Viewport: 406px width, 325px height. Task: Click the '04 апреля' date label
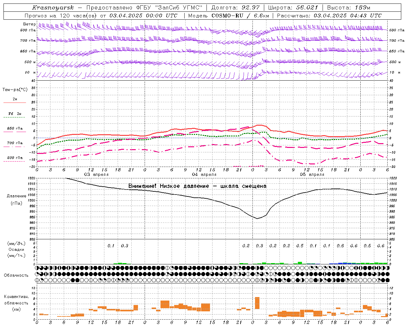[x=204, y=175]
